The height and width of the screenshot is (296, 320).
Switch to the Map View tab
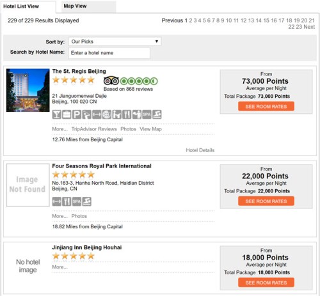click(x=75, y=6)
